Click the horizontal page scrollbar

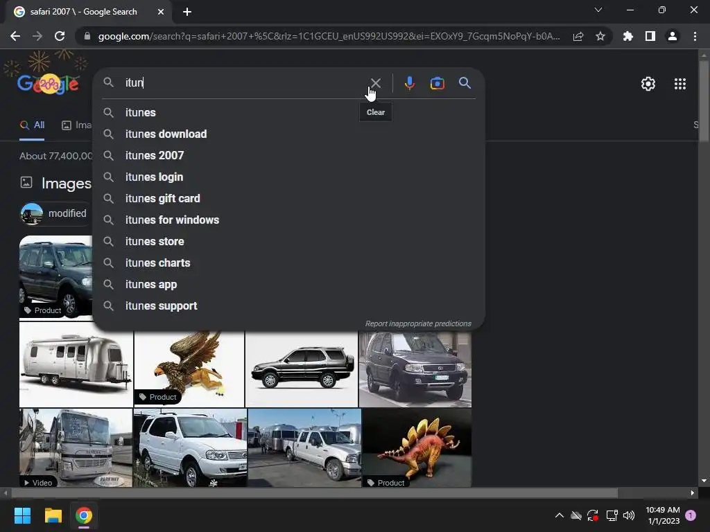pyautogui.click(x=314, y=493)
